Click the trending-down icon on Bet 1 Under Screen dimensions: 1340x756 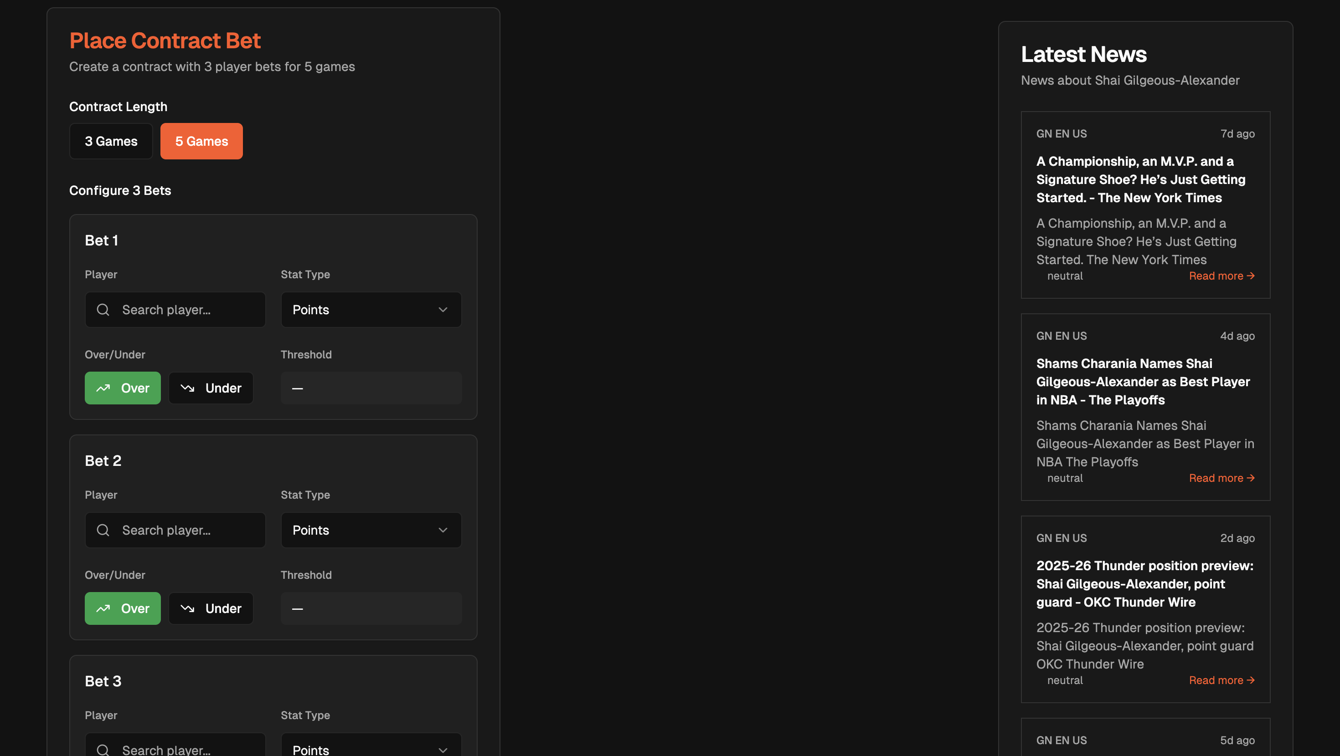coord(187,388)
